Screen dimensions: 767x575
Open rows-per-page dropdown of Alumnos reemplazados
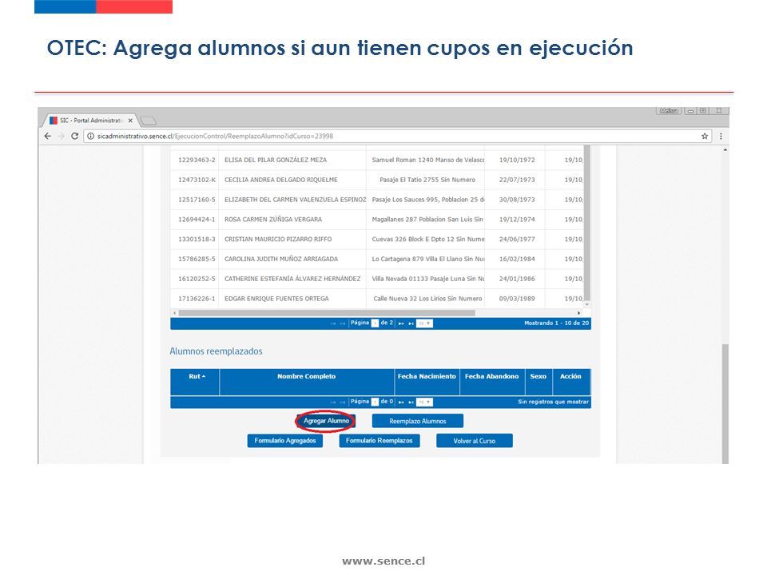tap(424, 402)
